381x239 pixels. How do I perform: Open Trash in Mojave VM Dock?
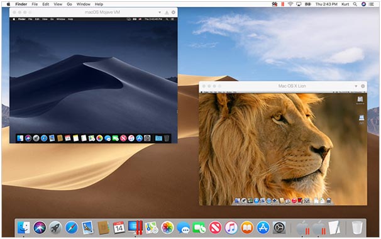(167, 138)
